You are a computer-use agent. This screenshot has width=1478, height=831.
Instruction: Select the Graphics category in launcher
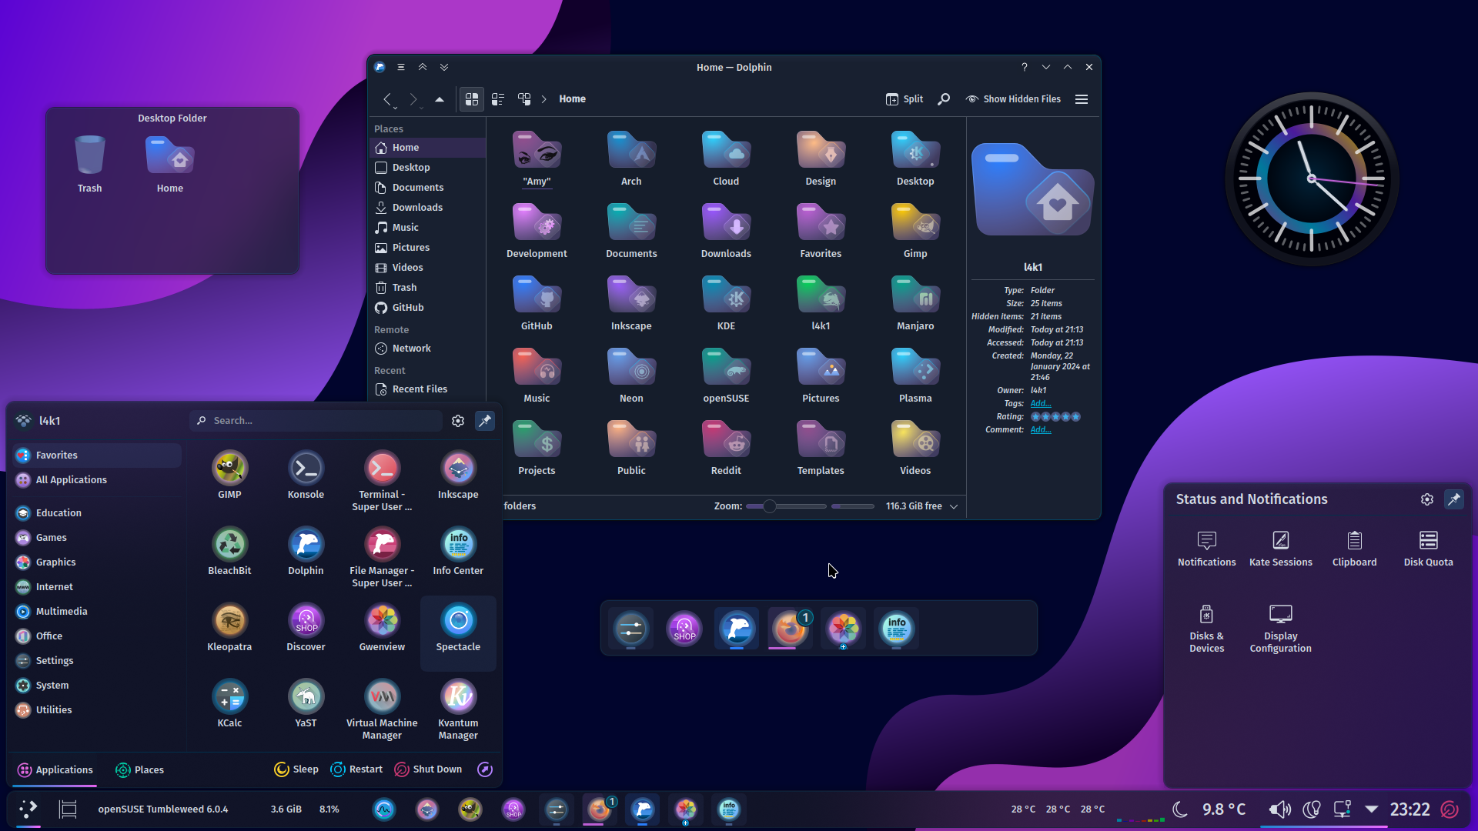(97, 562)
